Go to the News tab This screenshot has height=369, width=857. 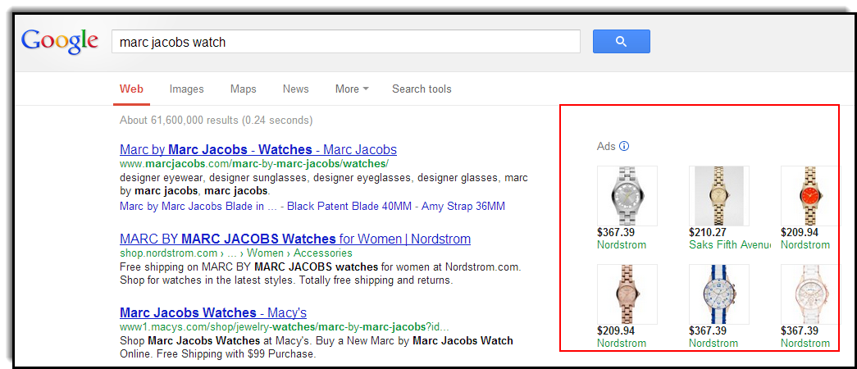click(x=296, y=89)
